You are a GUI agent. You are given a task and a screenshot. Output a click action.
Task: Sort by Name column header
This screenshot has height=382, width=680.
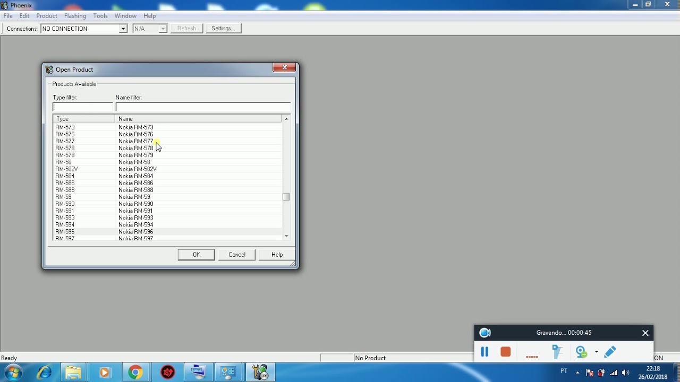coord(198,119)
